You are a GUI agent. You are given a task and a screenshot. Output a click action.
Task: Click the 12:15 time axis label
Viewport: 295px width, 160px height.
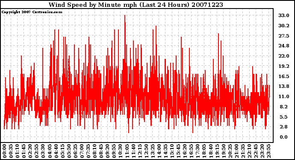[x=140, y=151]
